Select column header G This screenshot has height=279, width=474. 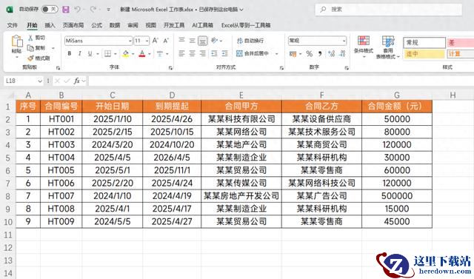(397, 95)
